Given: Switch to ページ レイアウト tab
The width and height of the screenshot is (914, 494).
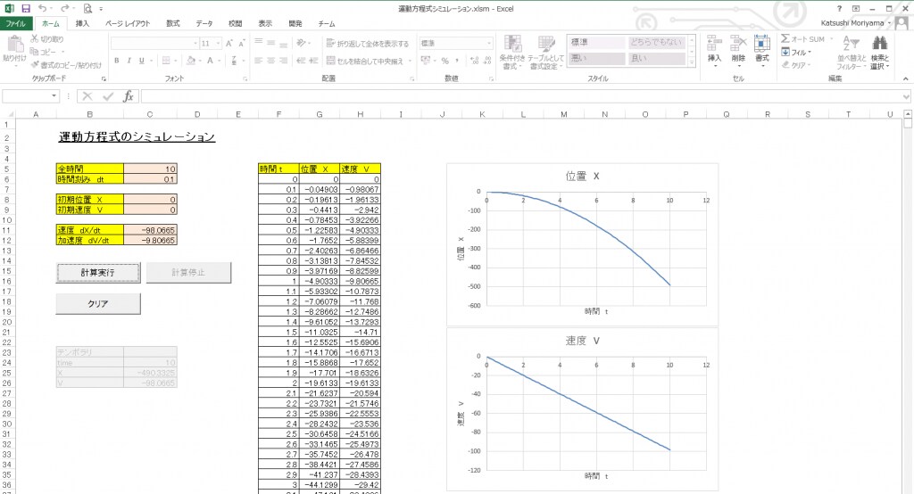Looking at the screenshot, I should click(x=128, y=23).
